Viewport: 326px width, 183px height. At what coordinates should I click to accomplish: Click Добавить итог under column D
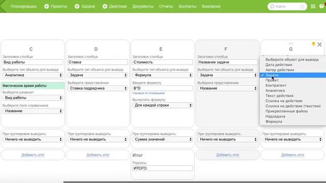tap(98, 155)
